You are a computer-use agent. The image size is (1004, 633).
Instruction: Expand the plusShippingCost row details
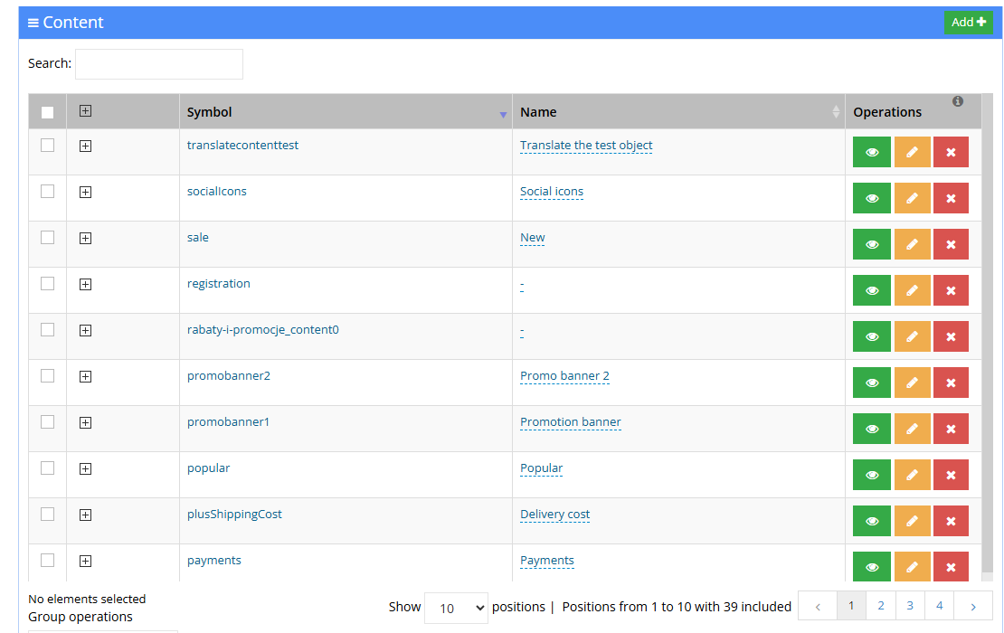(x=85, y=515)
